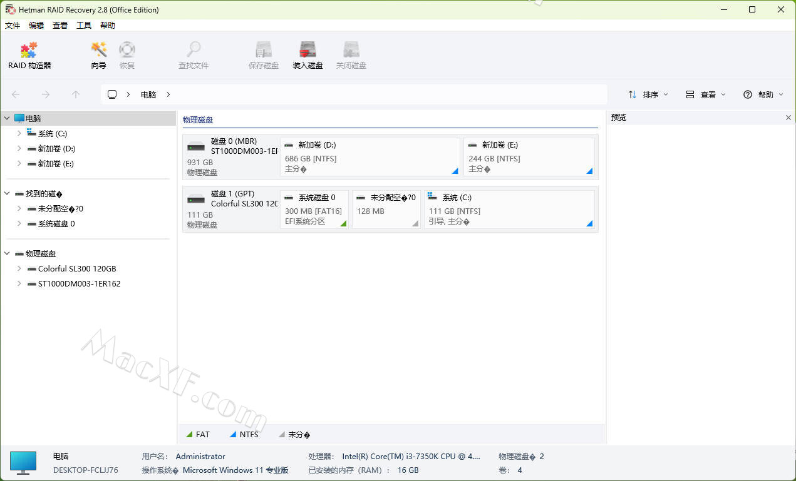
Task: Expand 新加卷 (D:) in the tree
Action: pyautogui.click(x=19, y=148)
